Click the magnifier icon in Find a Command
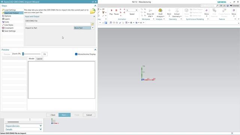Screen dimensions: 240x135 (x=217, y=6)
